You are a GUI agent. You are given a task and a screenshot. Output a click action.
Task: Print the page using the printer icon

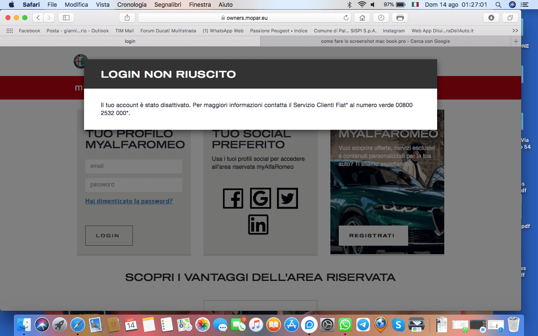[x=400, y=18]
